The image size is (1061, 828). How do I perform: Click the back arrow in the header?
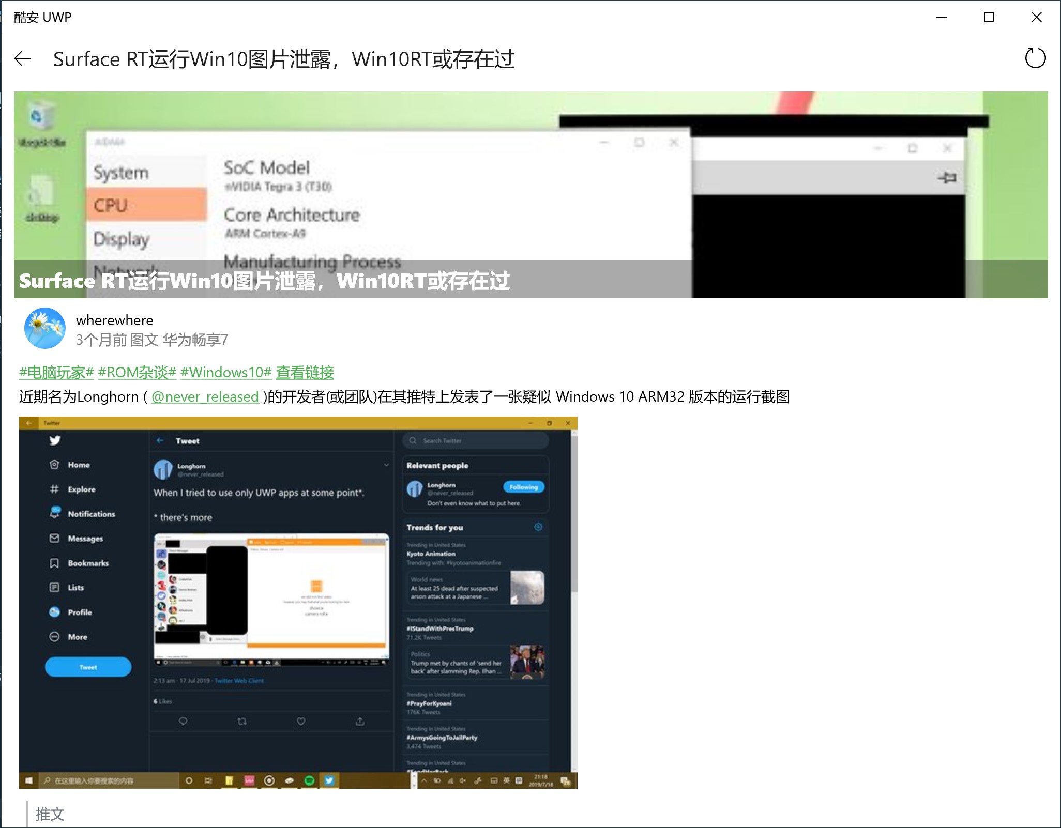pos(23,59)
